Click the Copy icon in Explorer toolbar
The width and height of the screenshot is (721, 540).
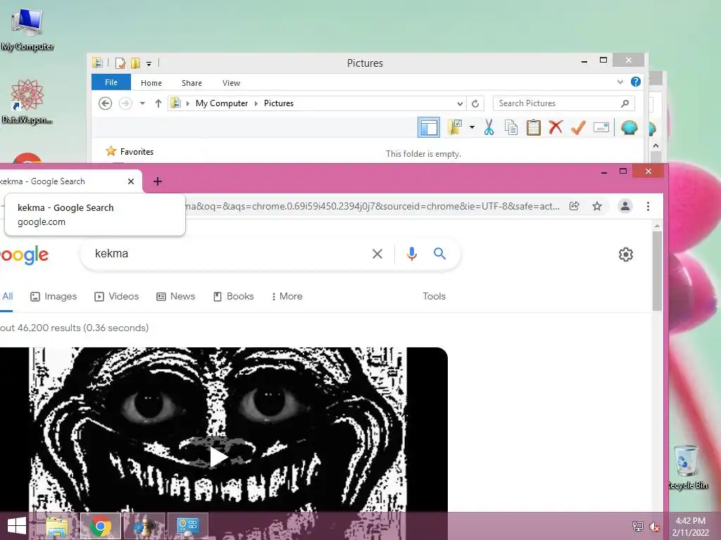click(511, 127)
